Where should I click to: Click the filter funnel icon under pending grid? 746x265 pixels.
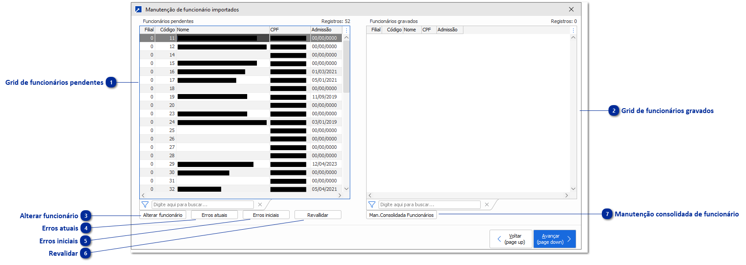pyautogui.click(x=145, y=204)
